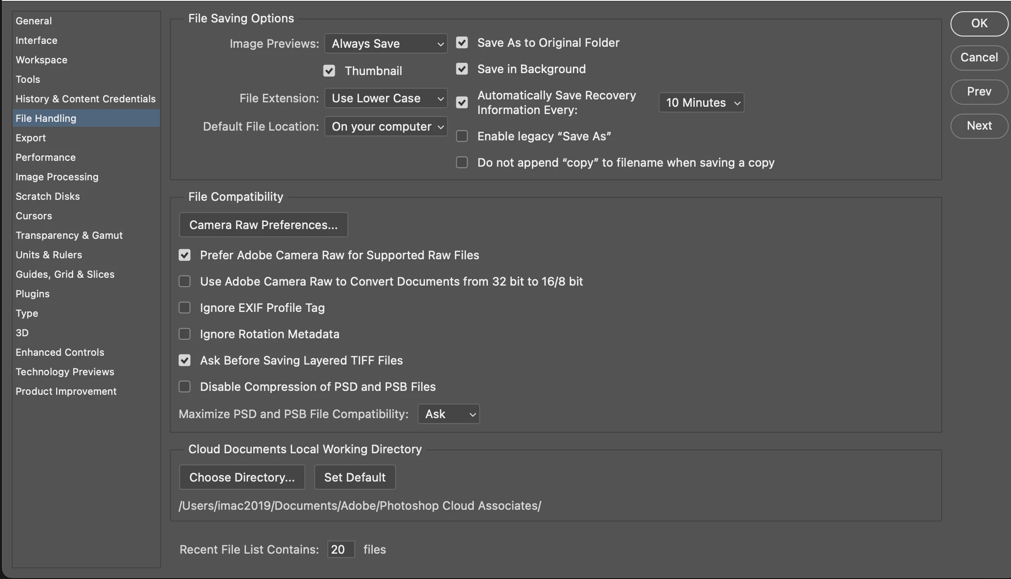Open the File Extension dropdown

[x=385, y=98]
